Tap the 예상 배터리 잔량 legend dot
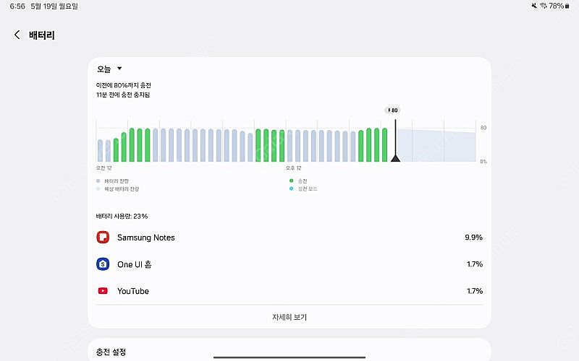The height and width of the screenshot is (361, 579). coord(98,189)
